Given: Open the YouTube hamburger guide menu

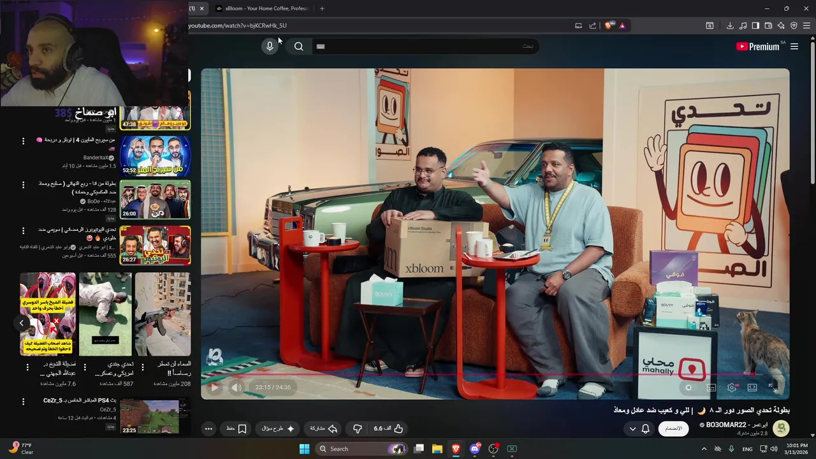Looking at the screenshot, I should coord(794,47).
